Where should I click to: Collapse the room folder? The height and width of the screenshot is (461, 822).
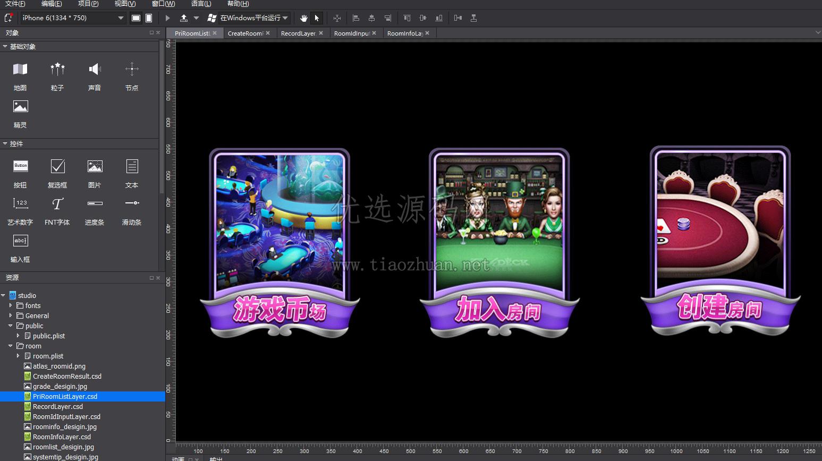click(11, 346)
